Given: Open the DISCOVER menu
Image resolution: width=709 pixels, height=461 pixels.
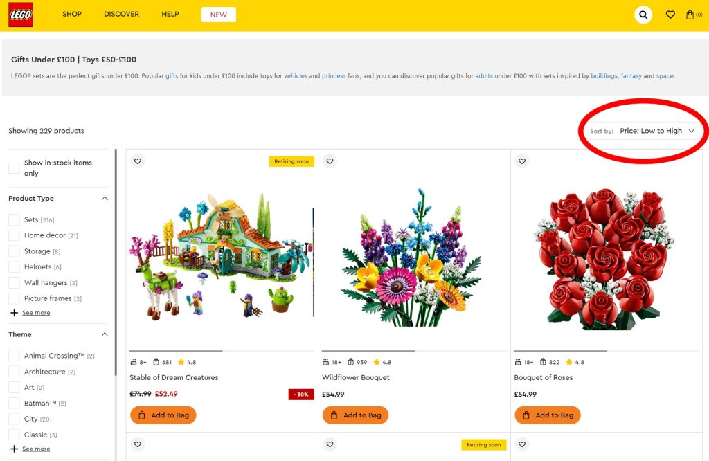Looking at the screenshot, I should pyautogui.click(x=122, y=14).
